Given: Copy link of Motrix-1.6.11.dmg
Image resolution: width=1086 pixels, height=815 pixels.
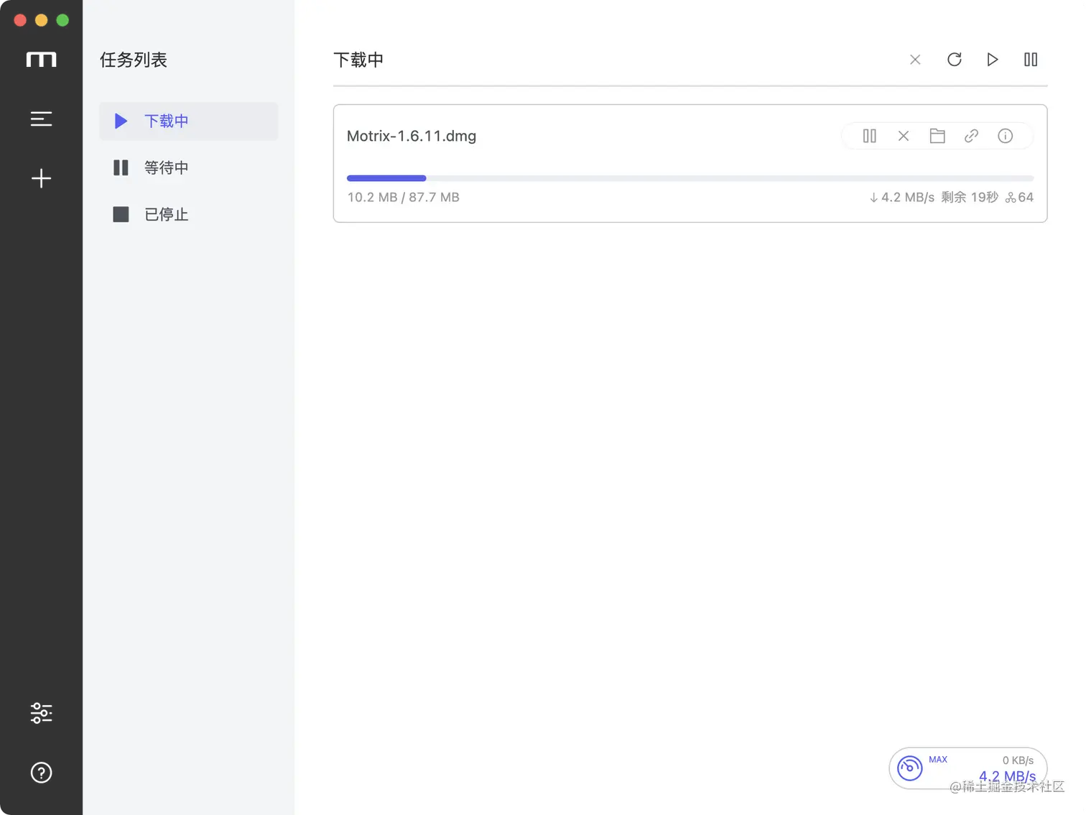Looking at the screenshot, I should pos(971,136).
